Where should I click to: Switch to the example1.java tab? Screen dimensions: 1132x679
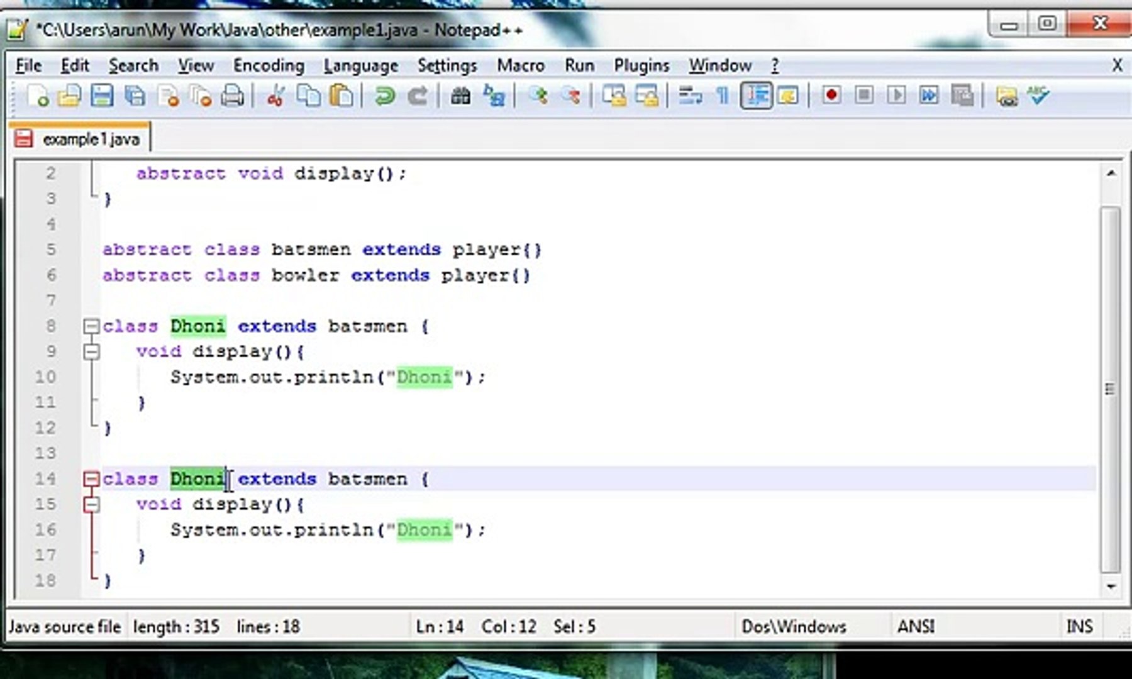pyautogui.click(x=91, y=139)
